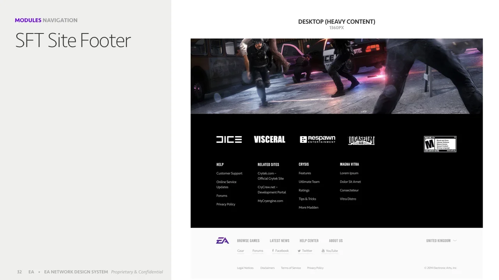
Task: Open the Facebook social link
Action: (x=280, y=251)
